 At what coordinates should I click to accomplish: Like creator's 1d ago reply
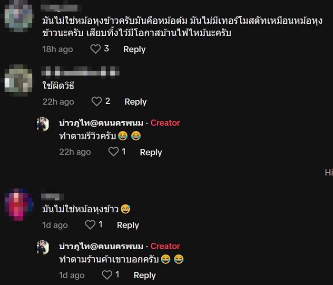(107, 275)
